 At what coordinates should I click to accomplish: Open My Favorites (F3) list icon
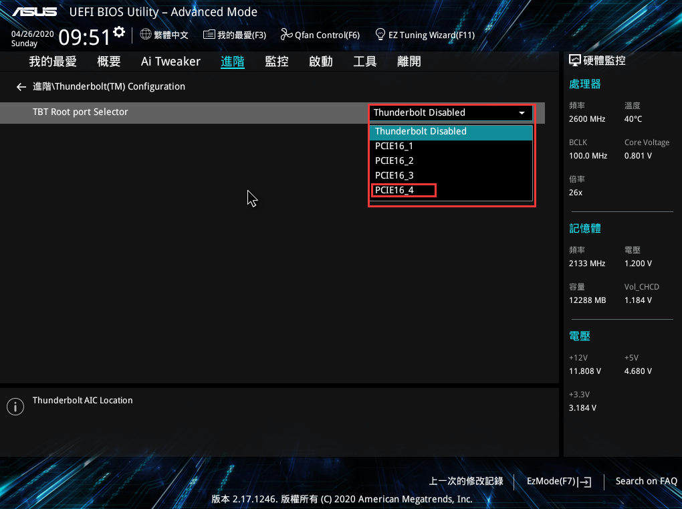point(209,35)
